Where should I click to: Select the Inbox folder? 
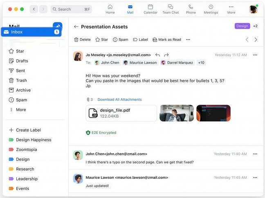pos(31,32)
